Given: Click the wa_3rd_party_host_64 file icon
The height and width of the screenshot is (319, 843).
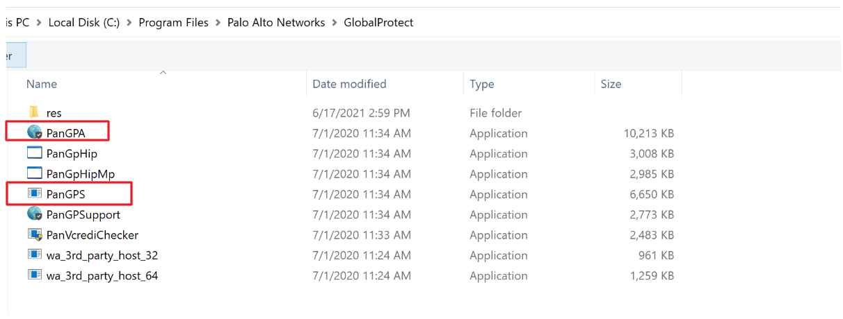Looking at the screenshot, I should pos(35,275).
